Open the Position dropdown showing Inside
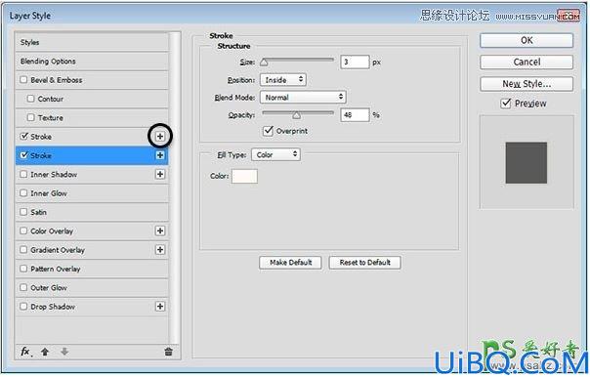The image size is (590, 377). coord(283,80)
